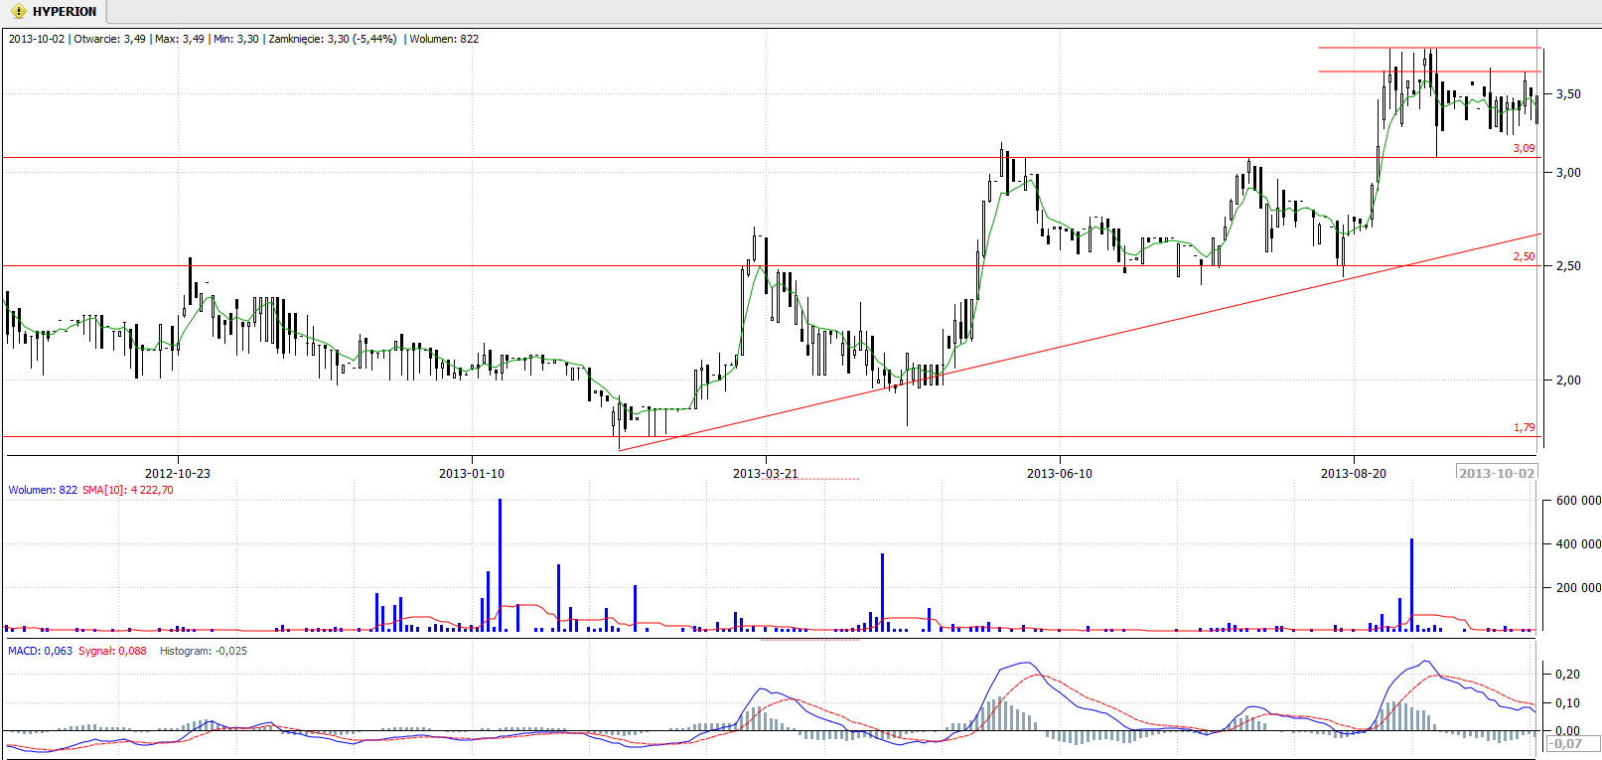Select the HYPERION chart tab
This screenshot has width=1602, height=760.
coord(54,12)
